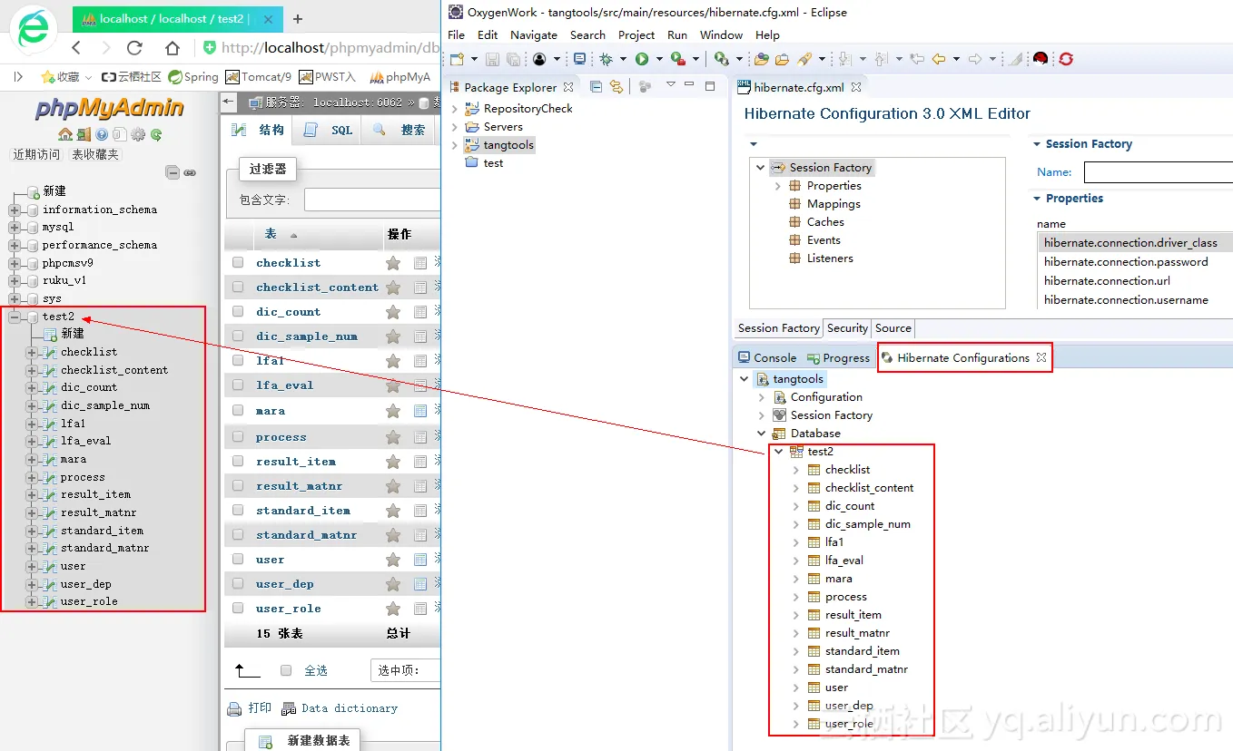Check the lfa1 table checkbox
The image size is (1233, 751).
[x=238, y=361]
